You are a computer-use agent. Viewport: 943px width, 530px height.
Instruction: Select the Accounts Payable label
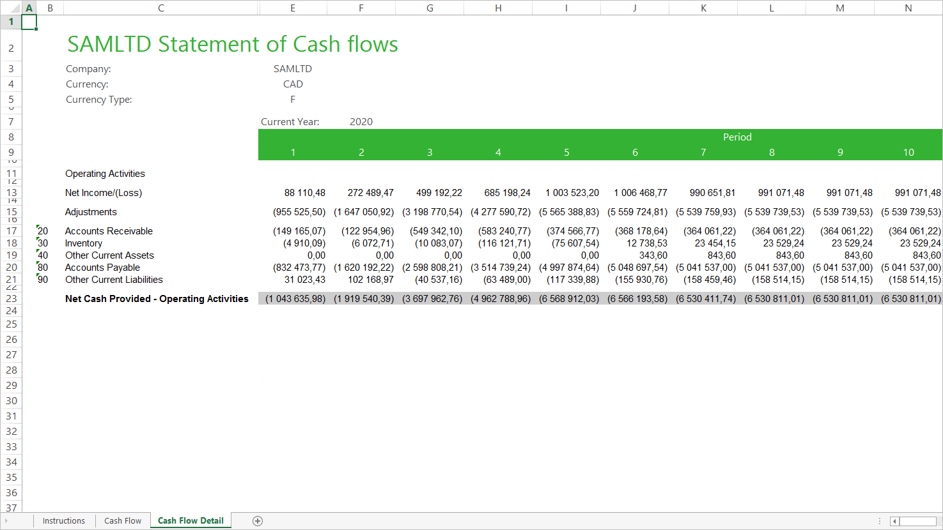(102, 268)
